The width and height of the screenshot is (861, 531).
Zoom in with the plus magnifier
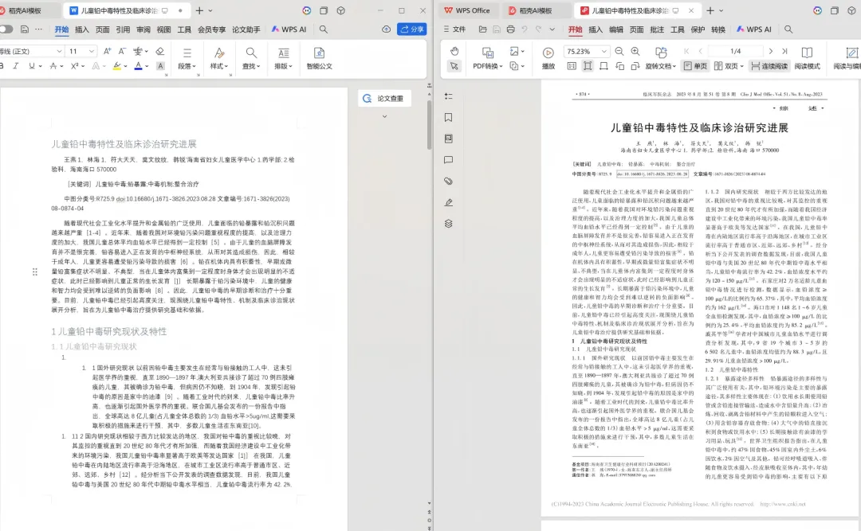click(x=635, y=51)
